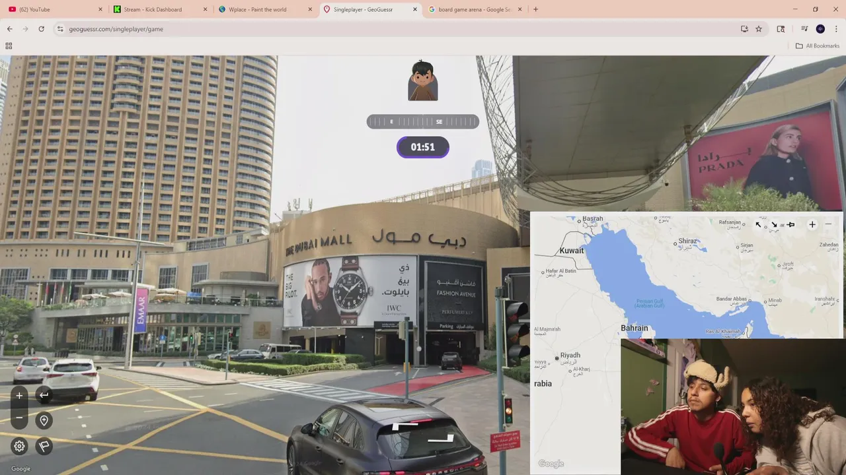Close the GeoGuessr tab
The image size is (846, 475).
415,9
